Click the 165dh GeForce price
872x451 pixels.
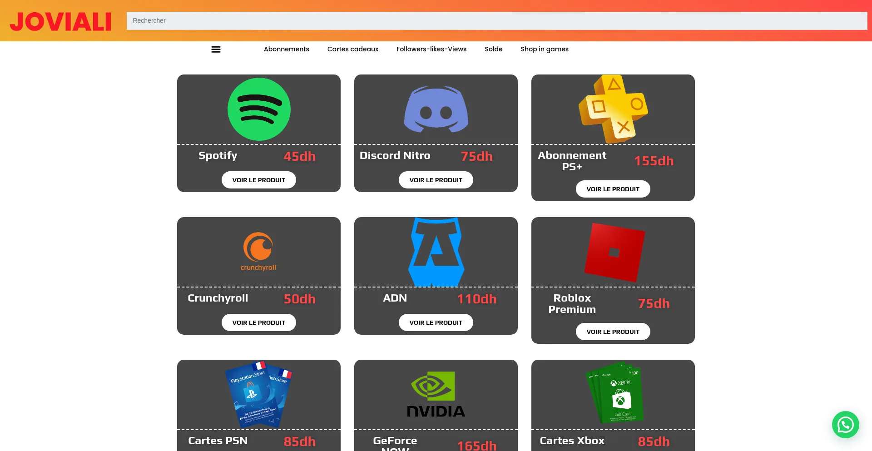click(477, 446)
